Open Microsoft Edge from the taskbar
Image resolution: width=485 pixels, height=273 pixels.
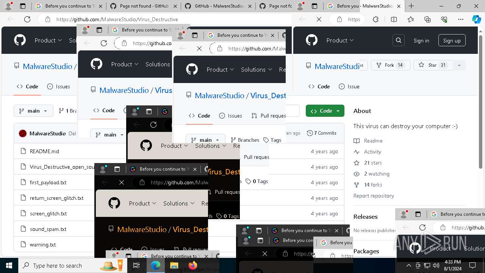(x=156, y=265)
